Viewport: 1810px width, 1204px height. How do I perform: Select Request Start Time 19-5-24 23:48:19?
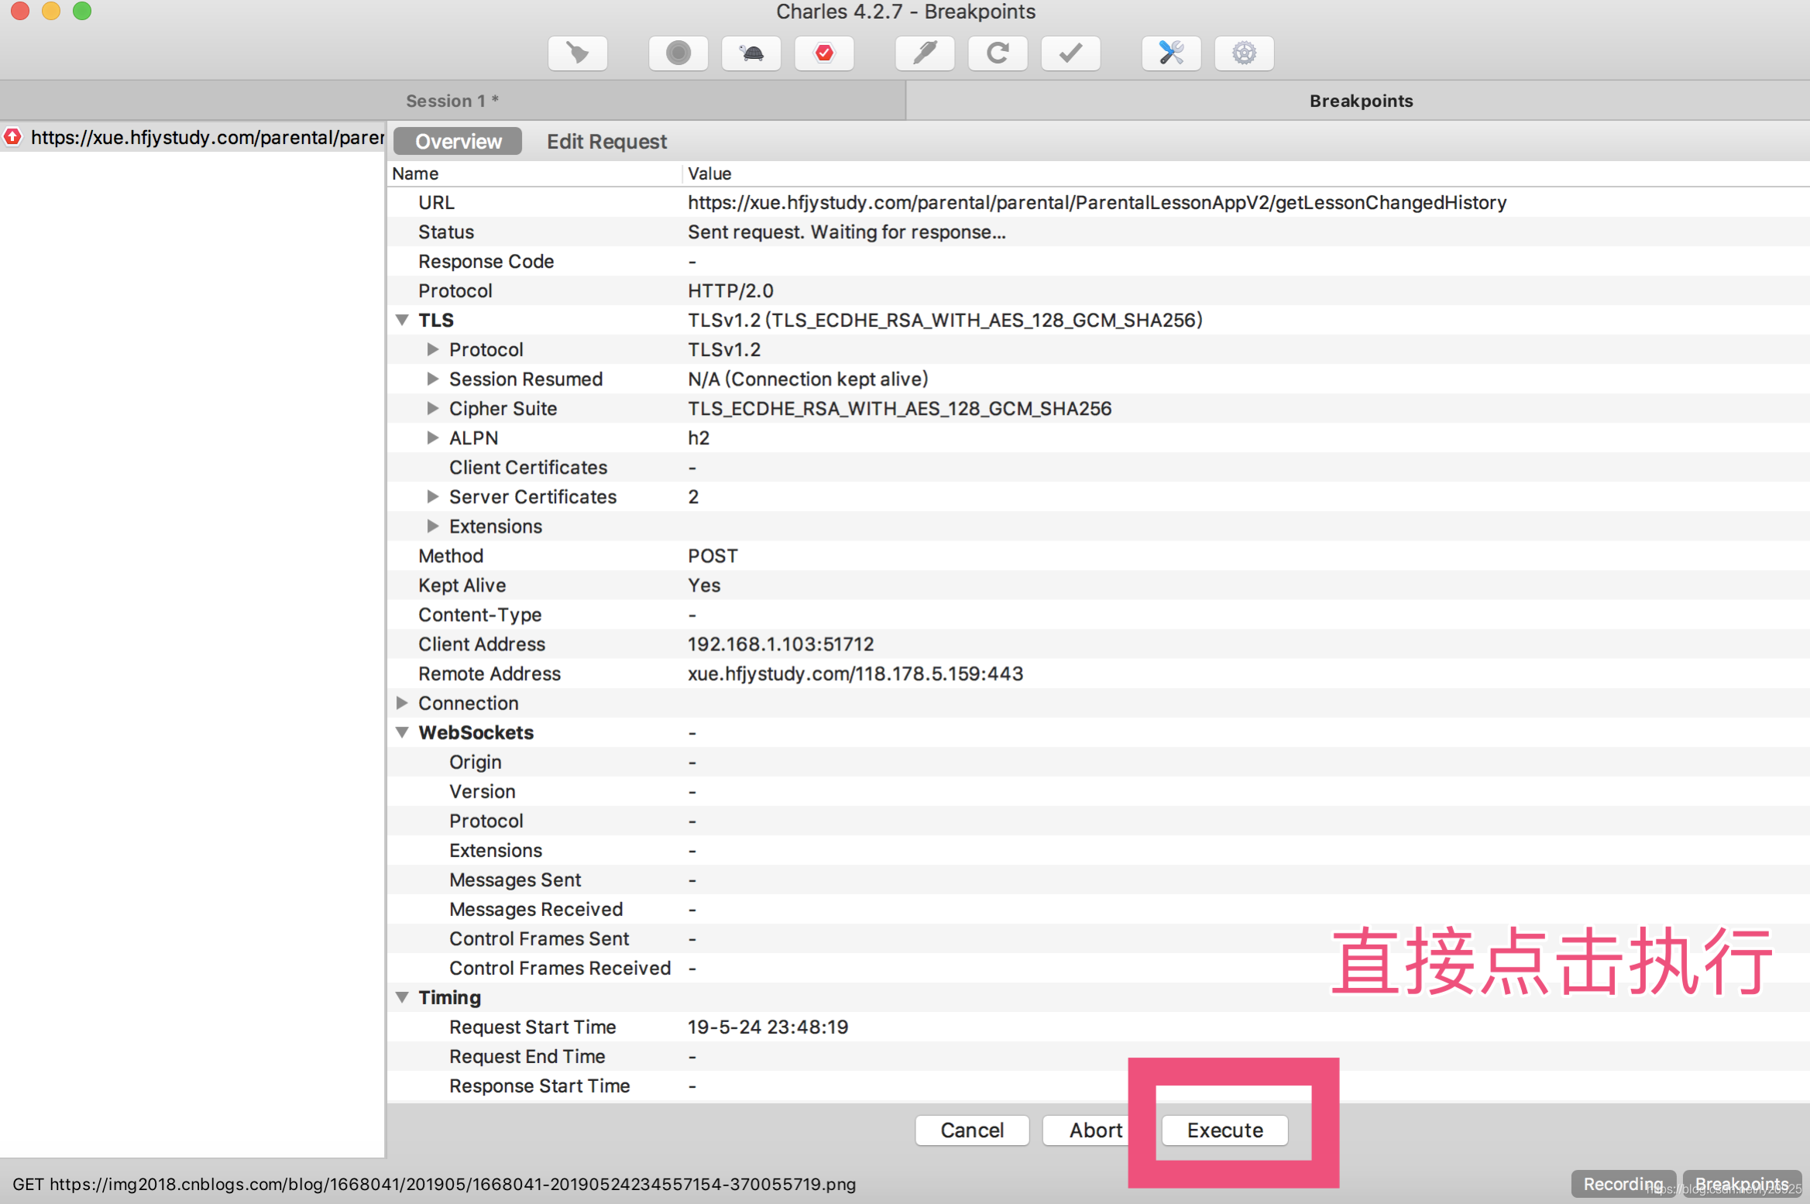point(768,1027)
